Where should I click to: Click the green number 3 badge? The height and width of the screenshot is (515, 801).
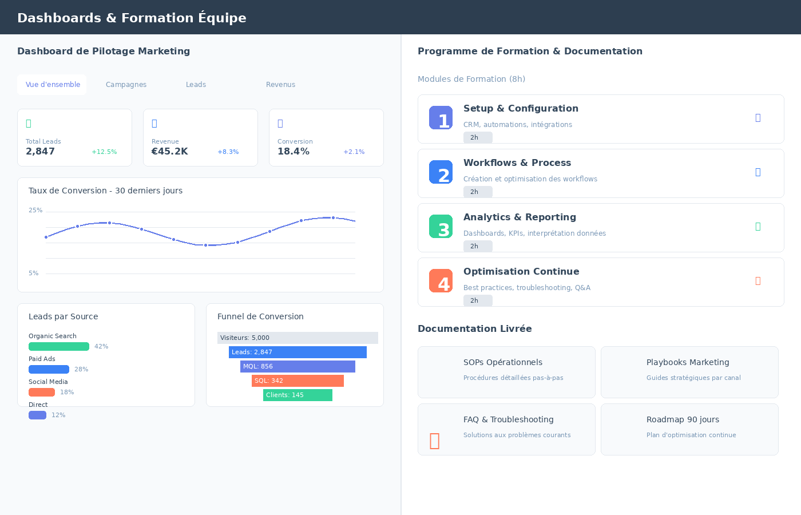pyautogui.click(x=441, y=227)
